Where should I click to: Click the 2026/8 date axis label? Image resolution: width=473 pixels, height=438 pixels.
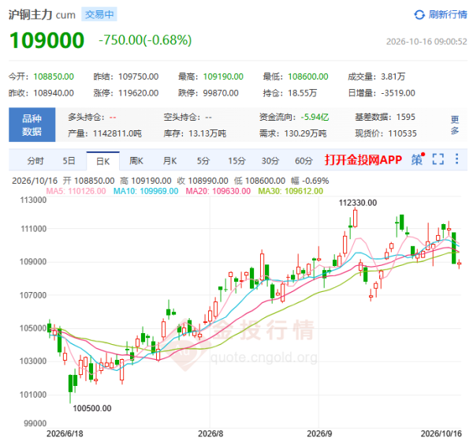coord(210,433)
